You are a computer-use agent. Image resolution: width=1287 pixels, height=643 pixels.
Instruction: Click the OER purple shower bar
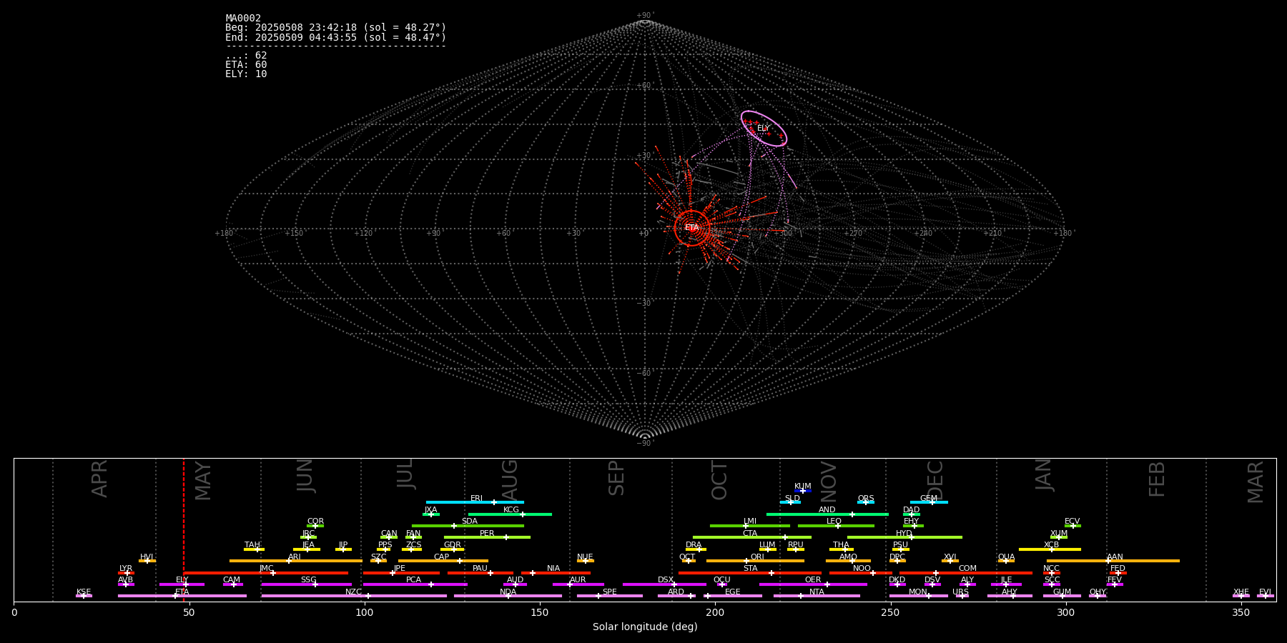[813, 584]
